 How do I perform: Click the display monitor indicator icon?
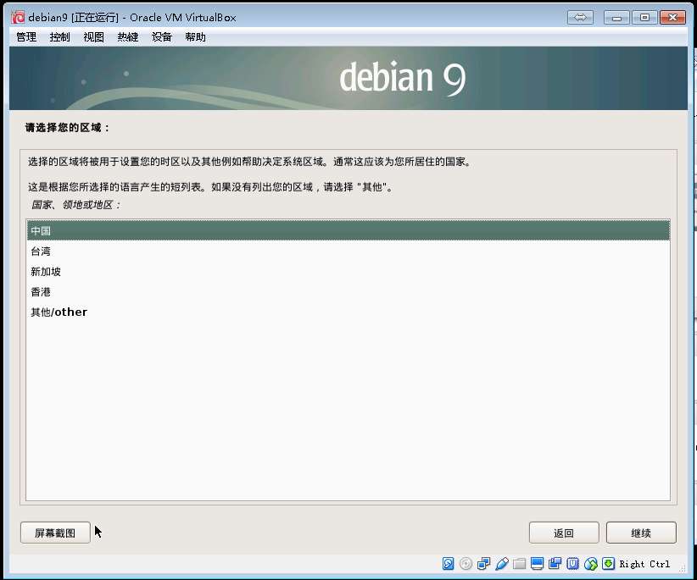click(537, 564)
